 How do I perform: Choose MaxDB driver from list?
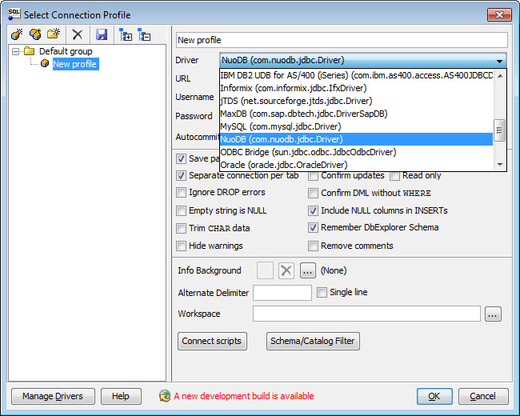357,114
